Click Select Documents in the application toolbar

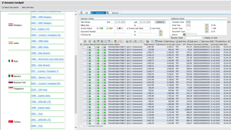pos(10,7)
